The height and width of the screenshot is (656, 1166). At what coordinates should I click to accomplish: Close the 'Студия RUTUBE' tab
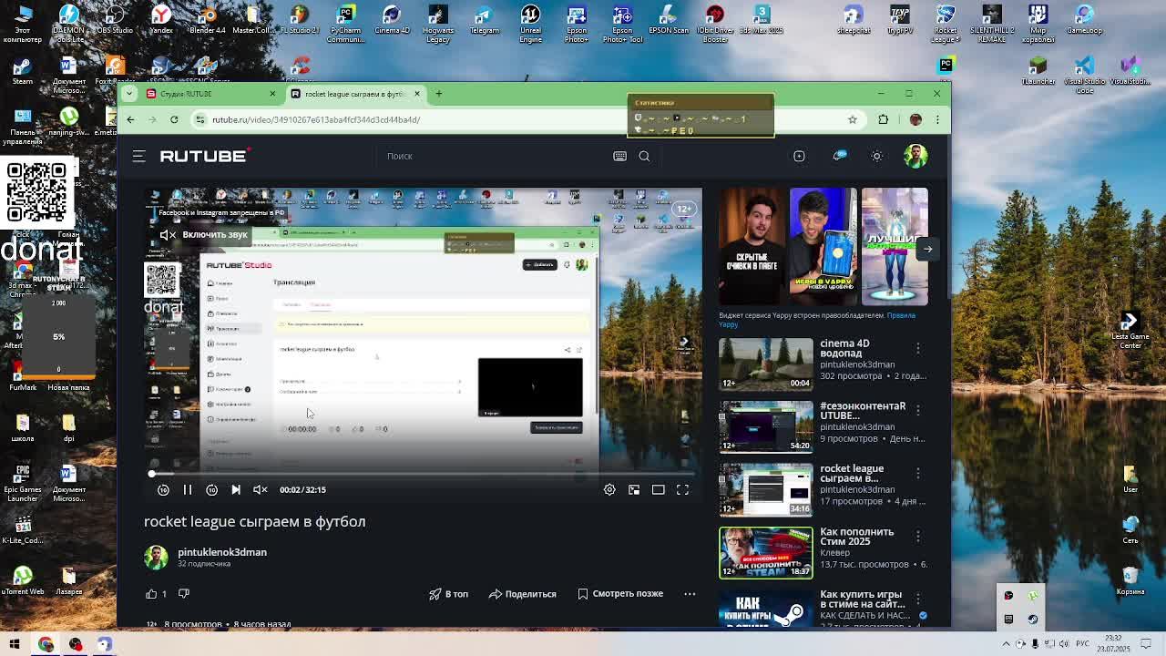pos(271,94)
